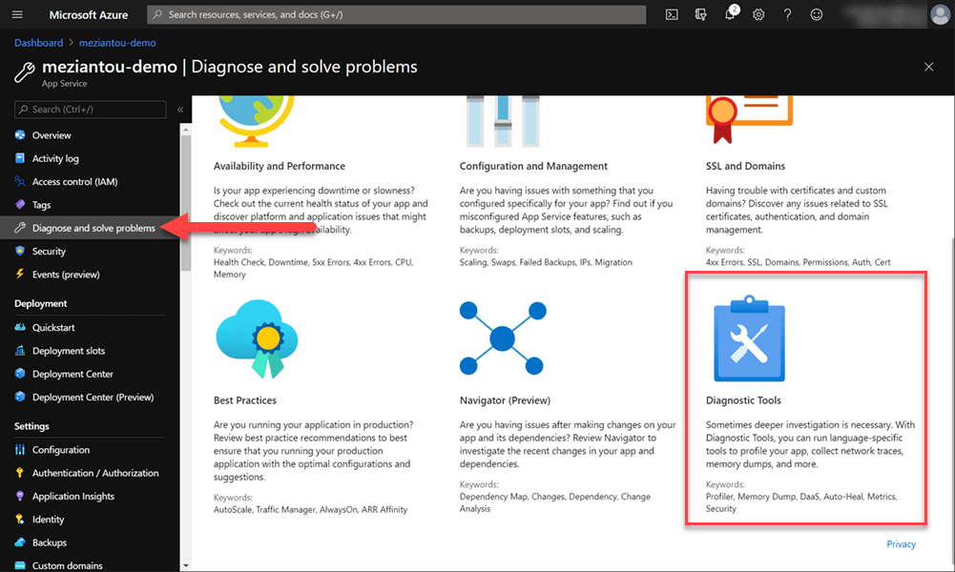
Task: Click the Help question mark icon
Action: point(787,14)
